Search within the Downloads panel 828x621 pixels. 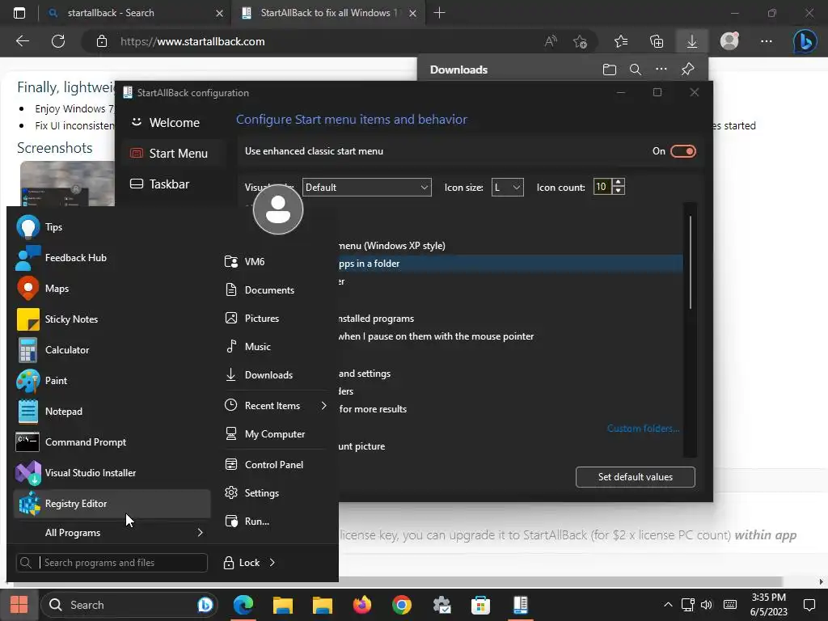(x=636, y=70)
